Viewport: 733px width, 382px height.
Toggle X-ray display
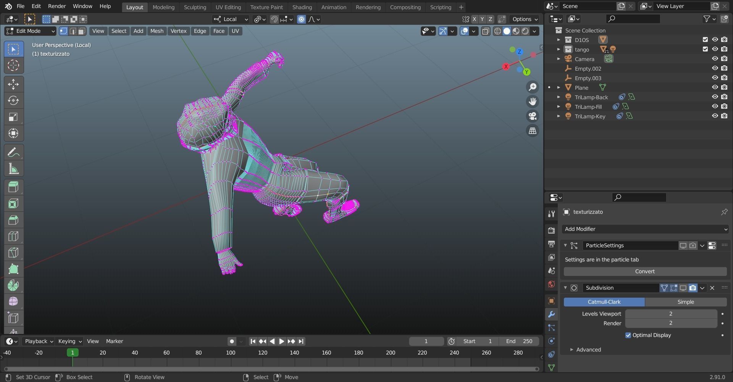(486, 31)
